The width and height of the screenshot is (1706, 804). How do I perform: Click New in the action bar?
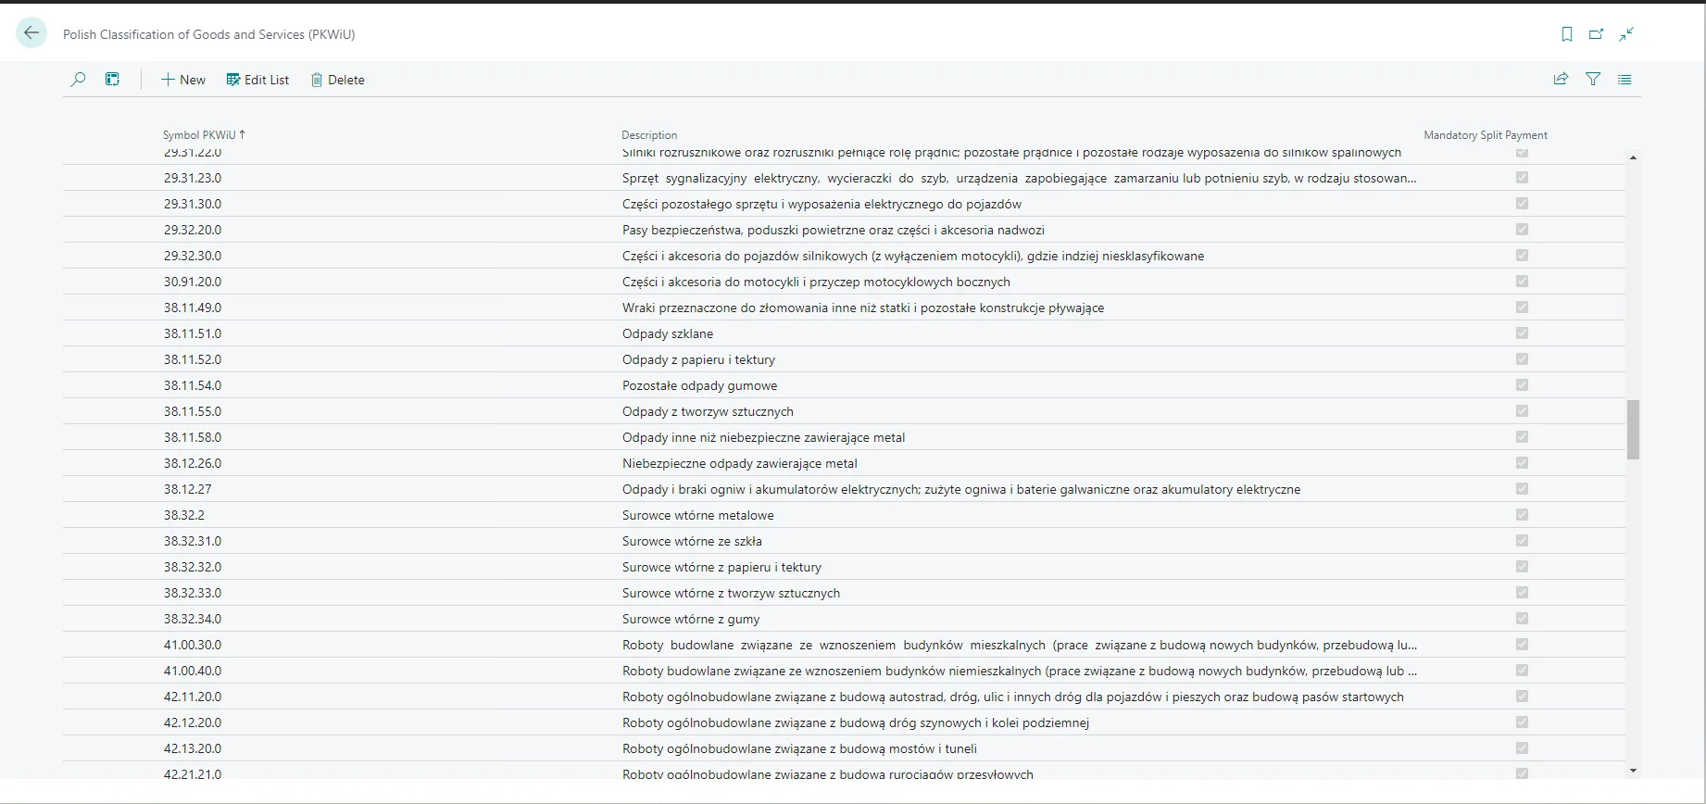(x=183, y=80)
